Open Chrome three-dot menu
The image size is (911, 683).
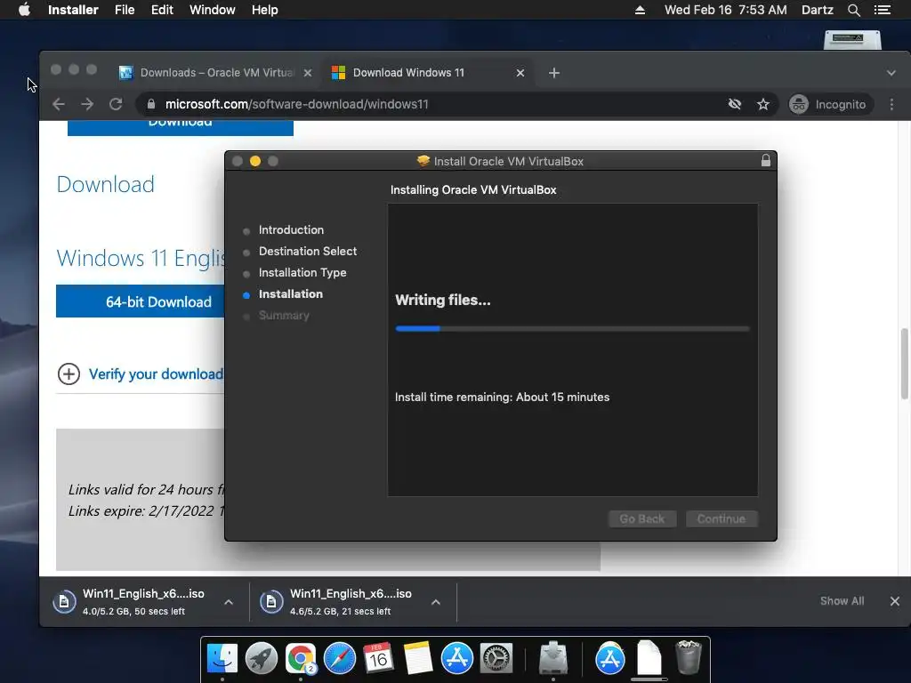[891, 105]
